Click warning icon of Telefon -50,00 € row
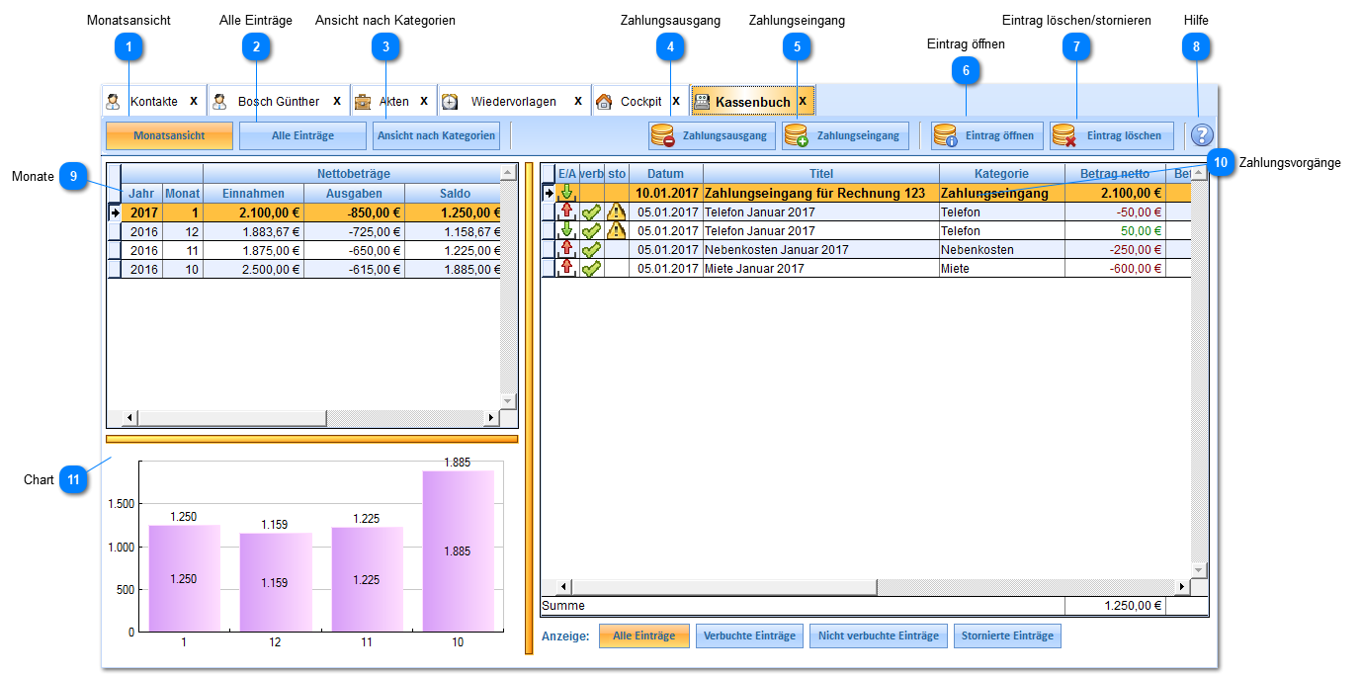The width and height of the screenshot is (1361, 677). tap(617, 212)
